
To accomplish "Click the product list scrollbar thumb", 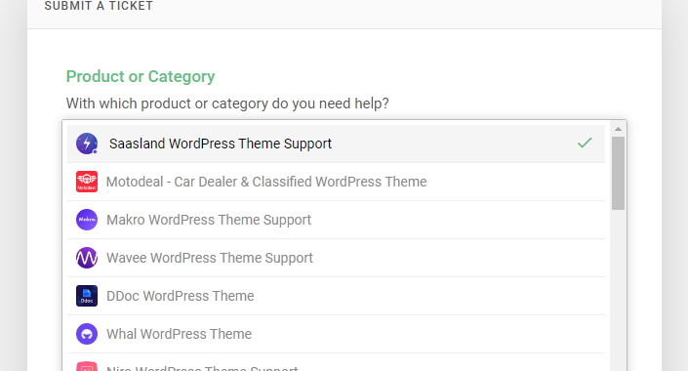I will (x=619, y=173).
